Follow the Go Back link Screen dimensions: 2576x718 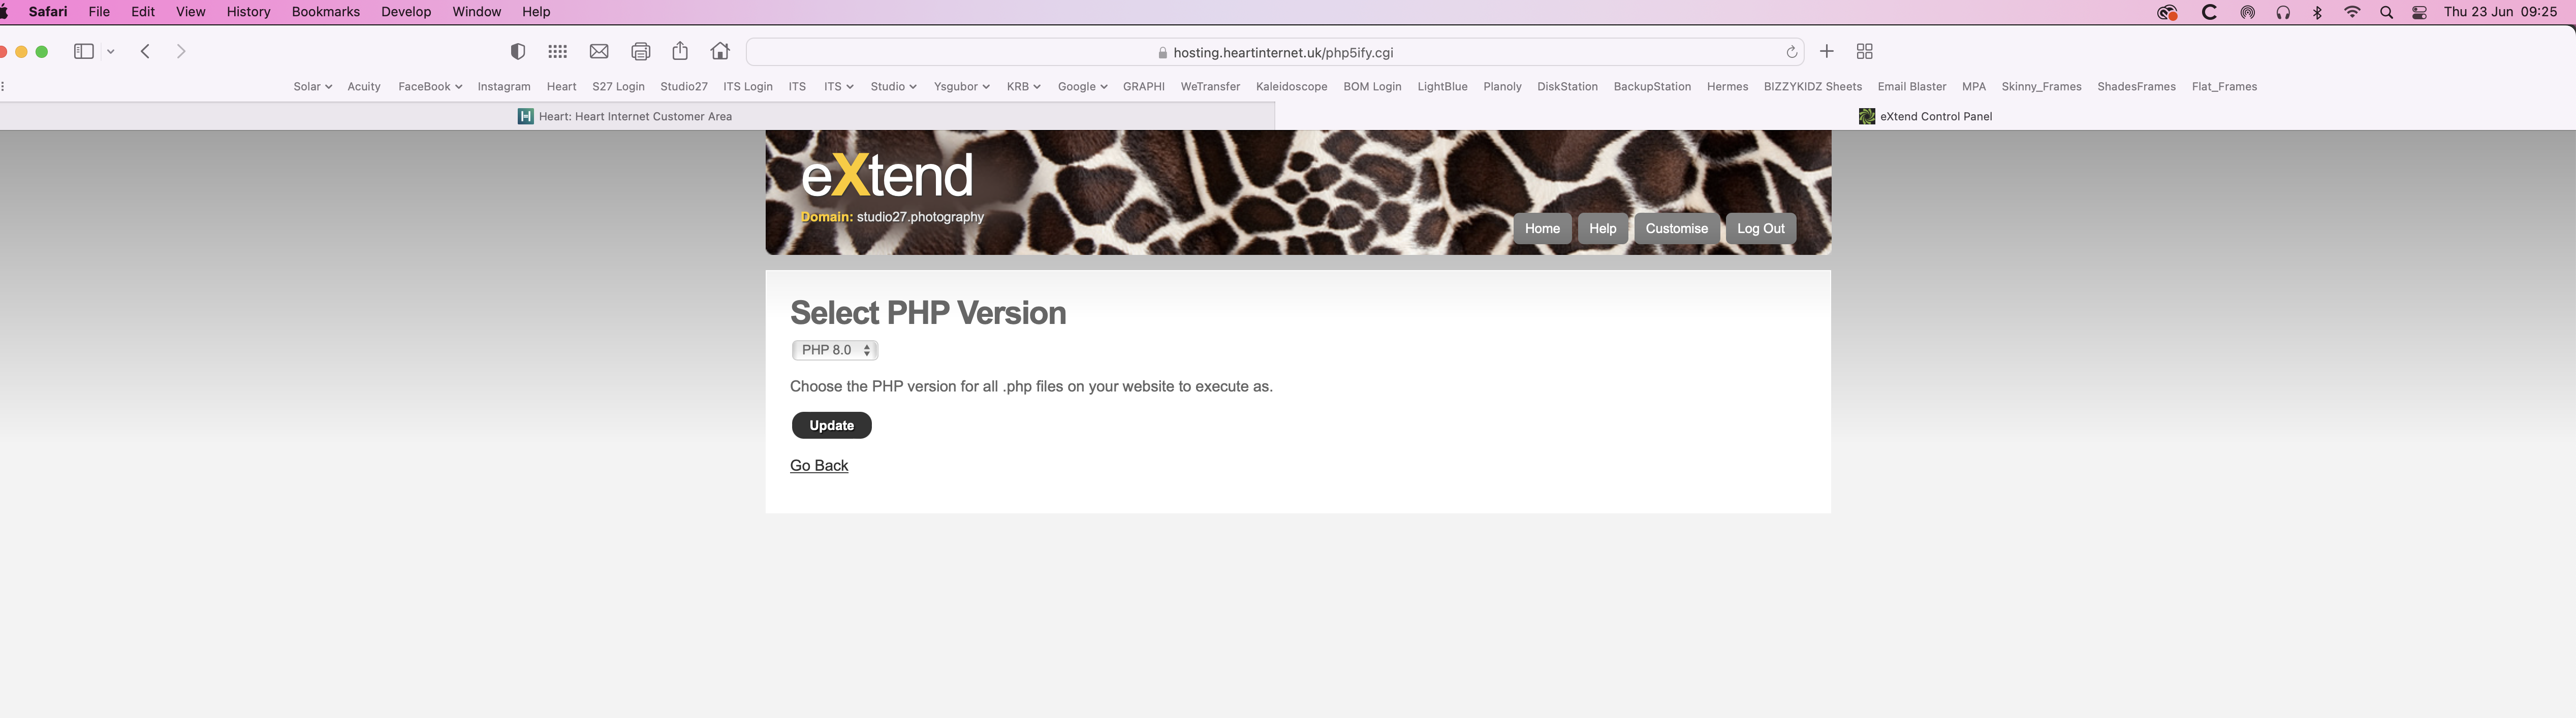(x=819, y=466)
